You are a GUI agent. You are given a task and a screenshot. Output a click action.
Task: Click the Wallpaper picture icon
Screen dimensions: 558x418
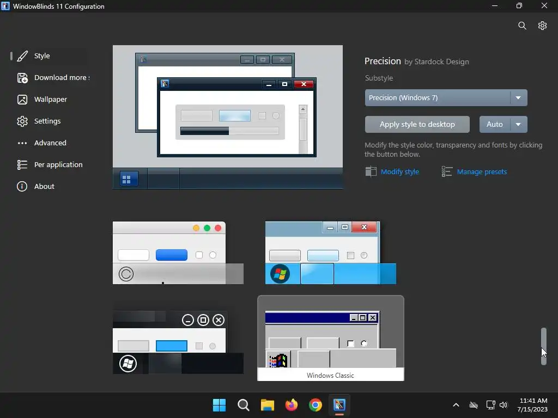pos(22,100)
